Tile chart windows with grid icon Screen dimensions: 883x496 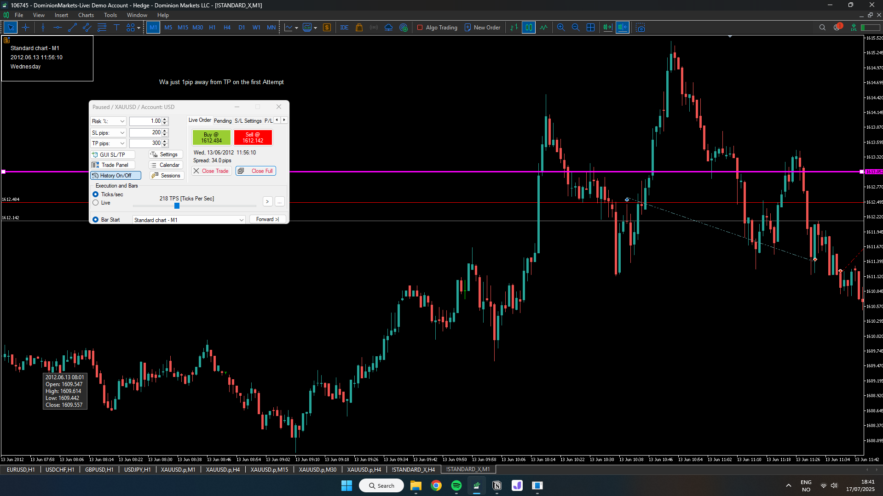590,28
